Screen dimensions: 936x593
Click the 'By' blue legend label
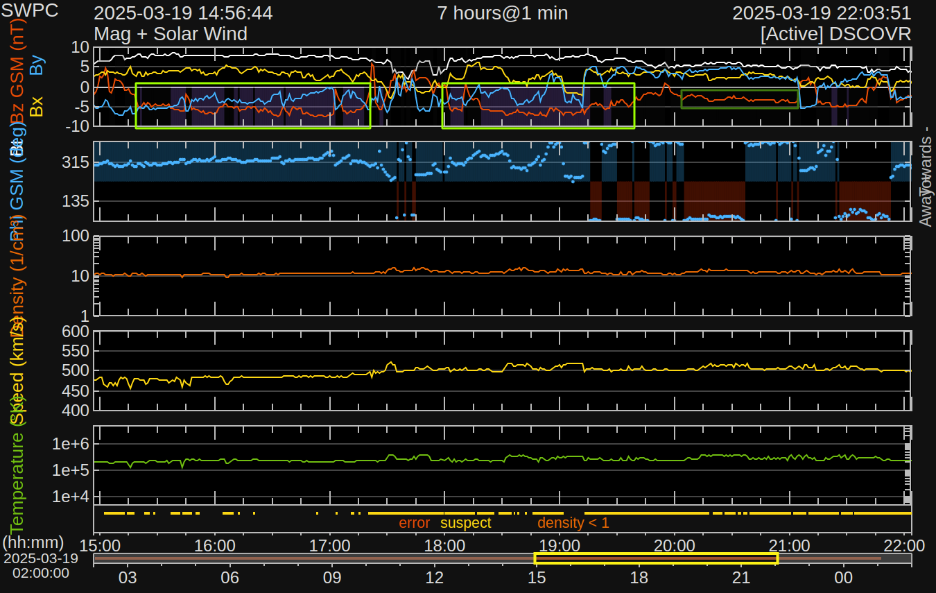tap(37, 66)
